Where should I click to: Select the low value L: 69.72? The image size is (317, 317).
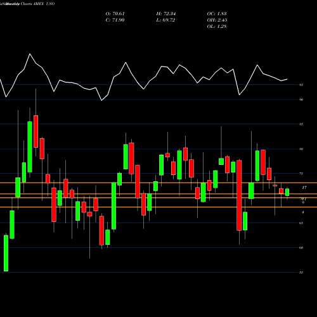pyautogui.click(x=165, y=20)
